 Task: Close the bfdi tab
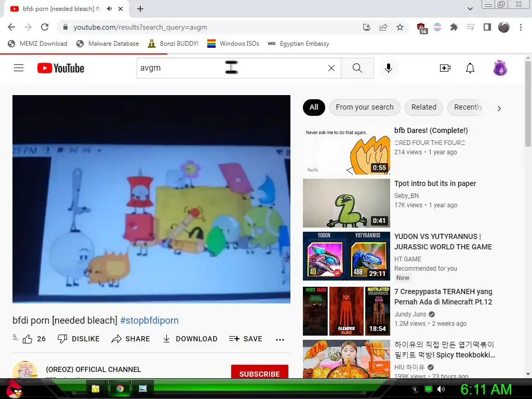[121, 9]
